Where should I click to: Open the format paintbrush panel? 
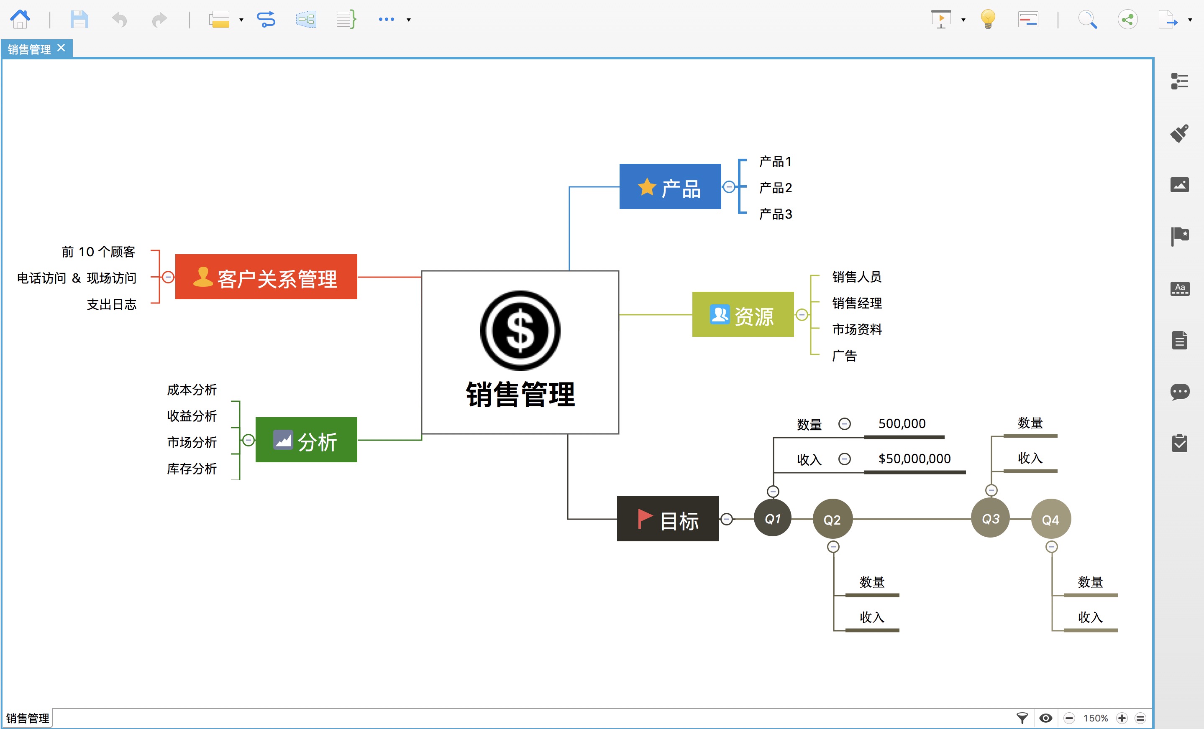tap(1180, 133)
